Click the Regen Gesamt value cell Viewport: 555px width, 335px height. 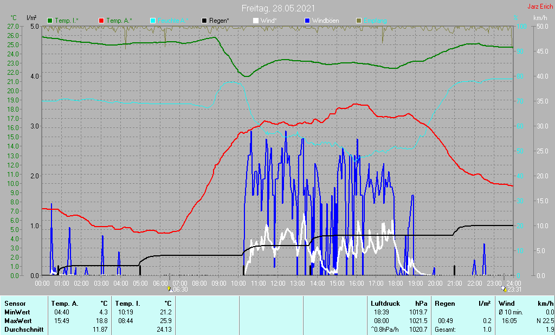[486, 330]
